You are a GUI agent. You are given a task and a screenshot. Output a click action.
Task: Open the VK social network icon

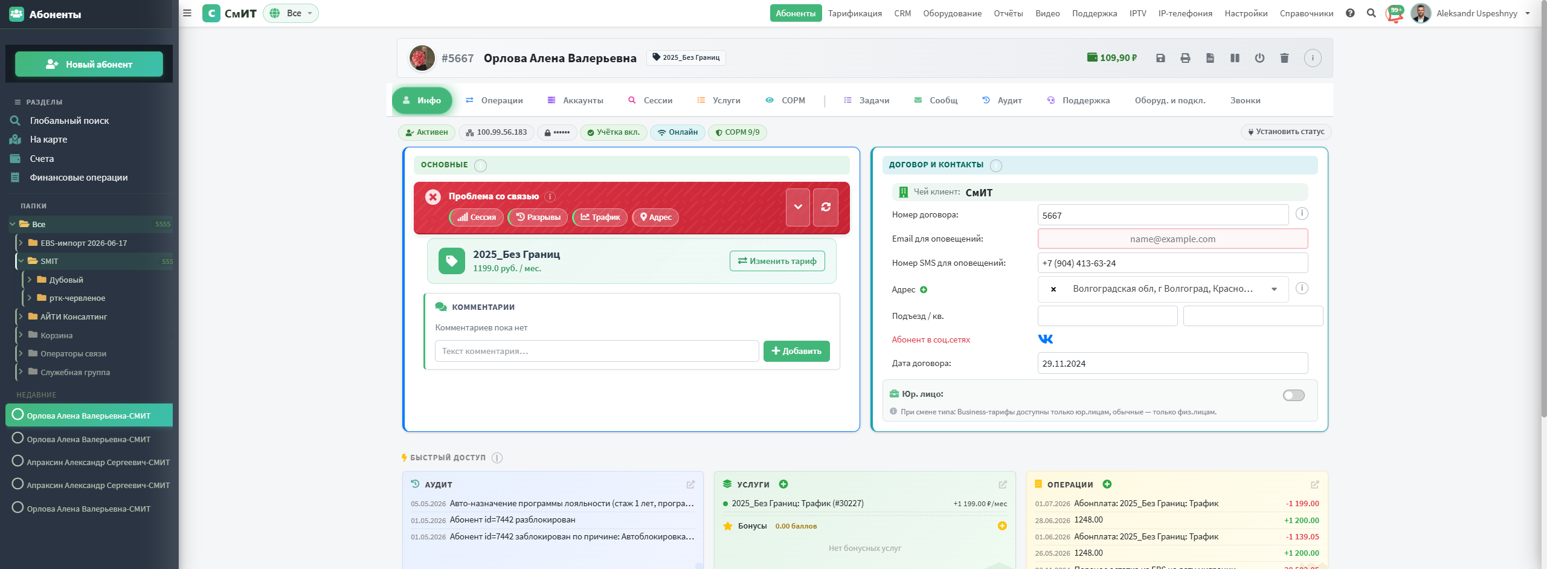(1046, 339)
